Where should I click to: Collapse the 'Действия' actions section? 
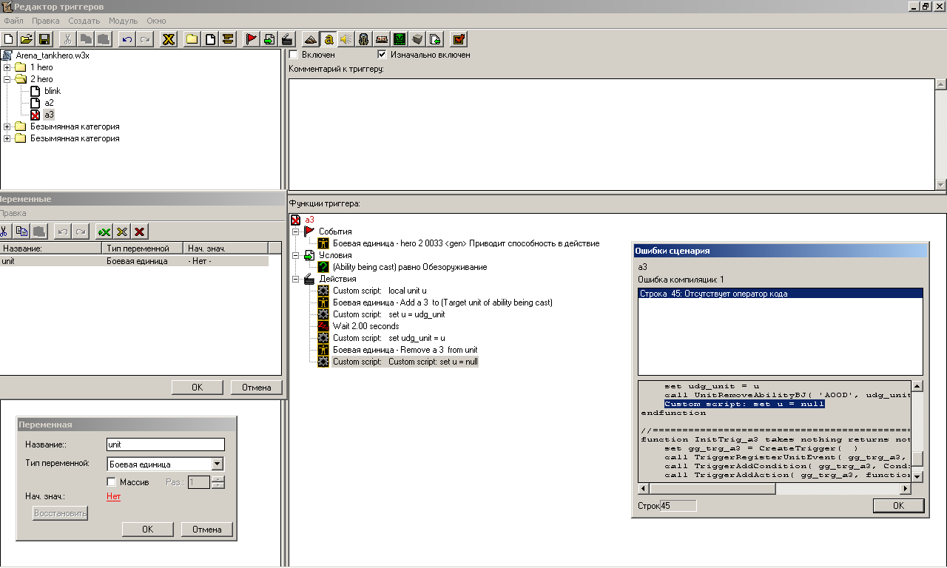296,279
